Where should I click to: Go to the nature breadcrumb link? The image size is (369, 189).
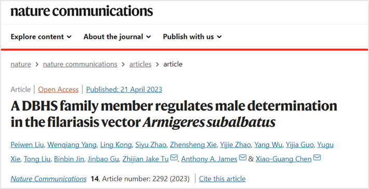pos(21,64)
